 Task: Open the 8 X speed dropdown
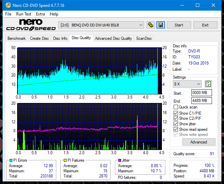[x=187, y=84]
